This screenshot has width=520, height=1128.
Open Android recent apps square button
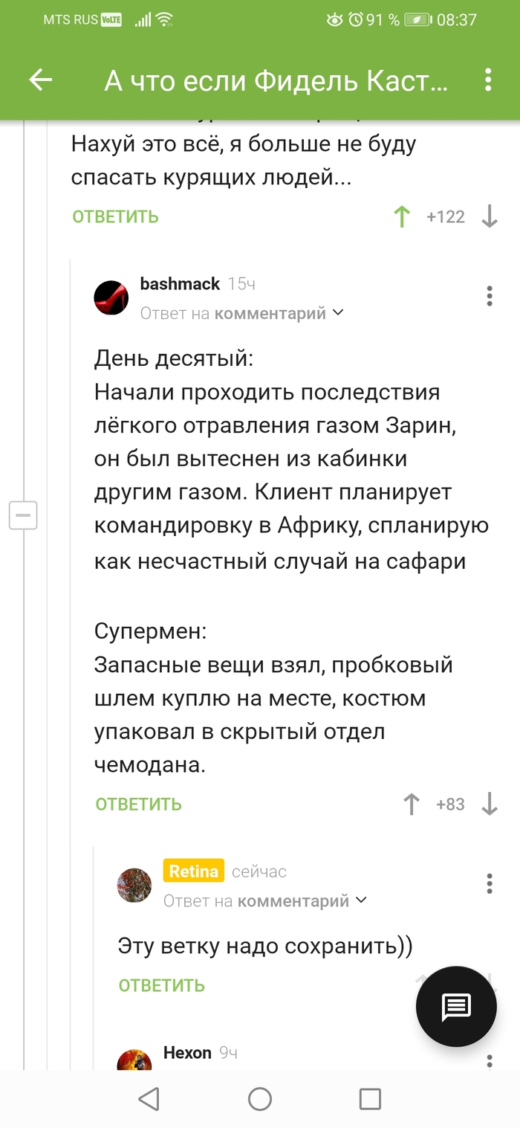click(x=369, y=1099)
